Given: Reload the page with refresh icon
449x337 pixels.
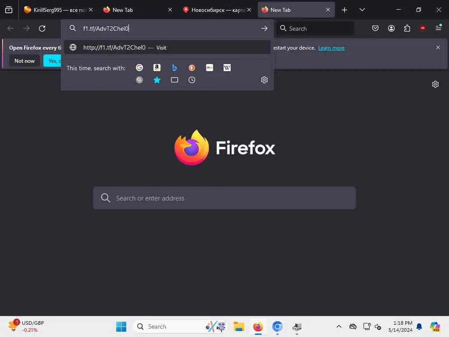Looking at the screenshot, I should point(42,29).
